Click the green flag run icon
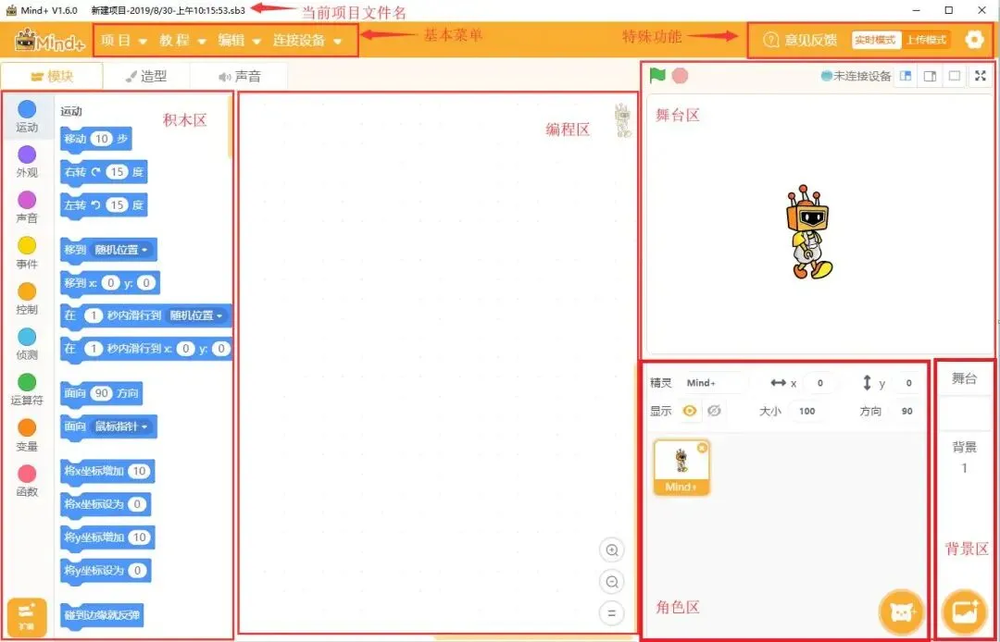Image resolution: width=1000 pixels, height=642 pixels. pos(657,75)
